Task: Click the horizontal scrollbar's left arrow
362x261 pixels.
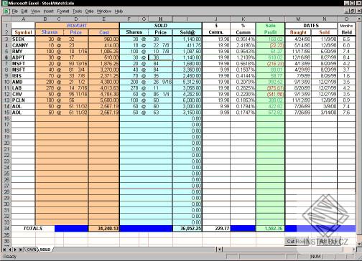Action: [220, 250]
